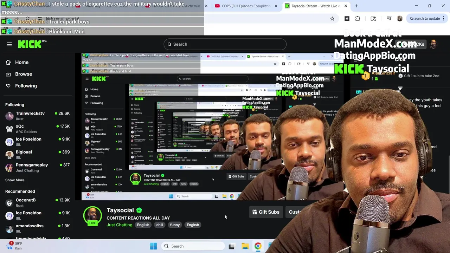The height and width of the screenshot is (253, 450).
Task: Open Chrome three-dot menu
Action: coord(444,19)
